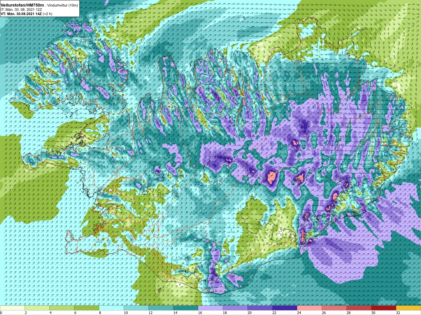Screen dimensions: 421x315
Task: Select the red 28–30 legend swatch
Action: point(359,308)
